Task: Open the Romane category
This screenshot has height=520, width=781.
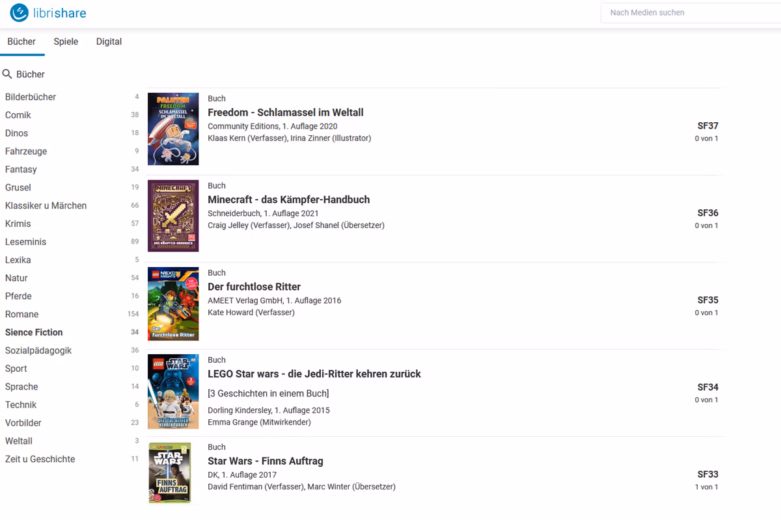Action: click(22, 314)
